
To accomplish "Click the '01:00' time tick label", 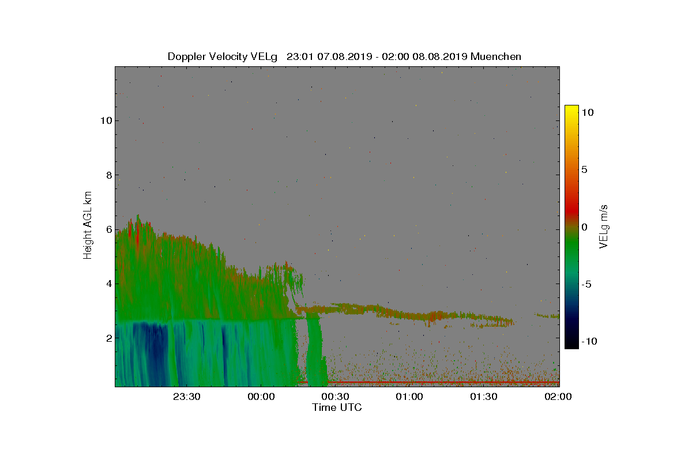I will (x=410, y=396).
